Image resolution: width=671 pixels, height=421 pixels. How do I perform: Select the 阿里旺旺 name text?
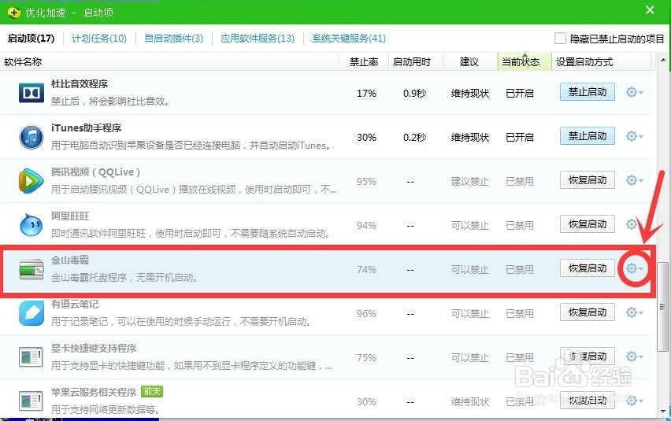(70, 216)
